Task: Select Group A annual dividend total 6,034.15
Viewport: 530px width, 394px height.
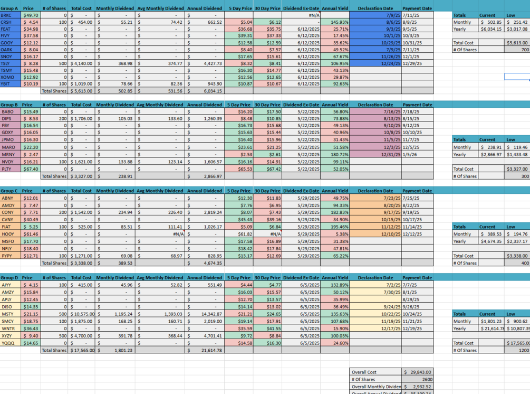Action: click(x=205, y=91)
